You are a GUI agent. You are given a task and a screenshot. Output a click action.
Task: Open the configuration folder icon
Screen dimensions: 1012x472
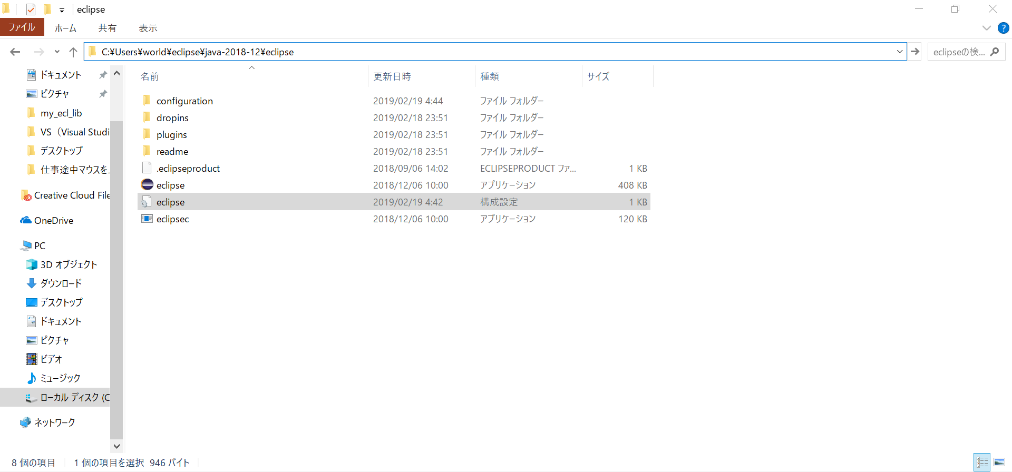point(147,101)
